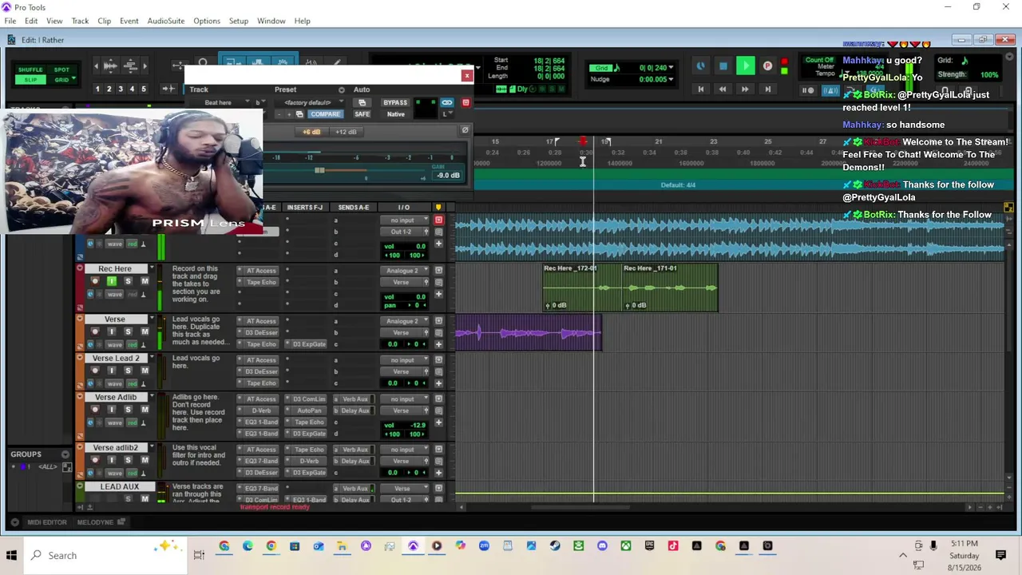1022x575 pixels.
Task: Click the Stop transport button
Action: coord(723,66)
